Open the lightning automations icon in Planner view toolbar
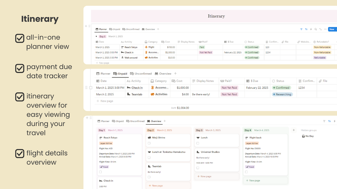The image size is (337, 189). coord(311,29)
